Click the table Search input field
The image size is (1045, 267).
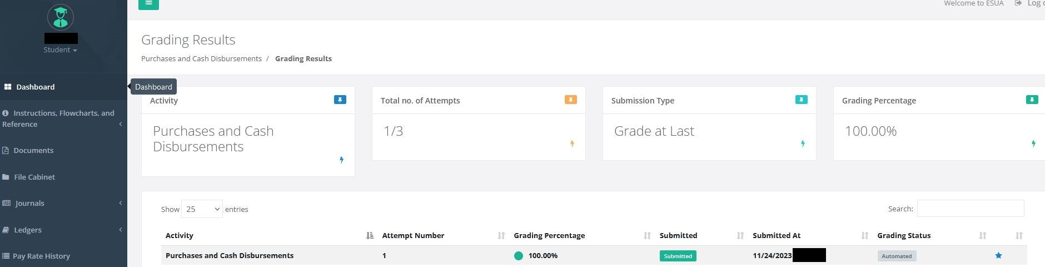pos(970,209)
